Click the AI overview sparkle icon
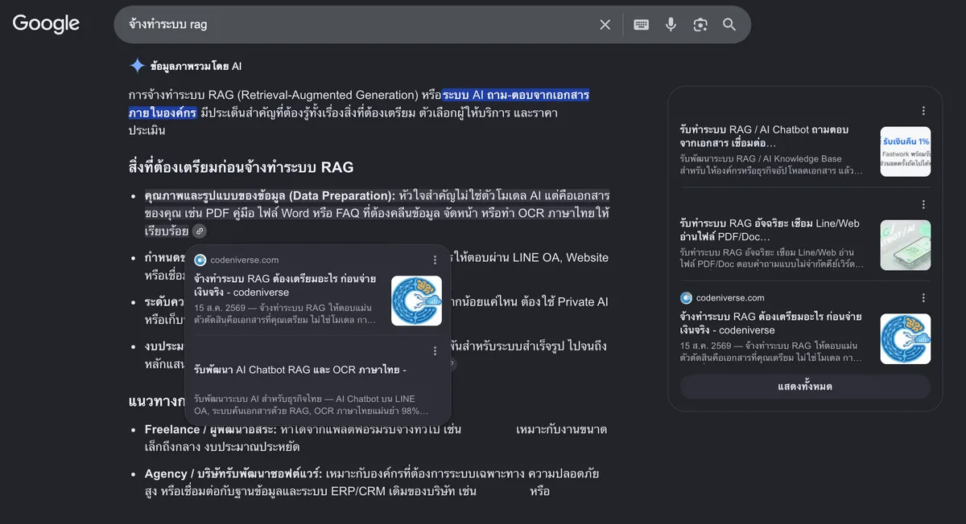Screen dimensions: 966x524 (x=138, y=66)
